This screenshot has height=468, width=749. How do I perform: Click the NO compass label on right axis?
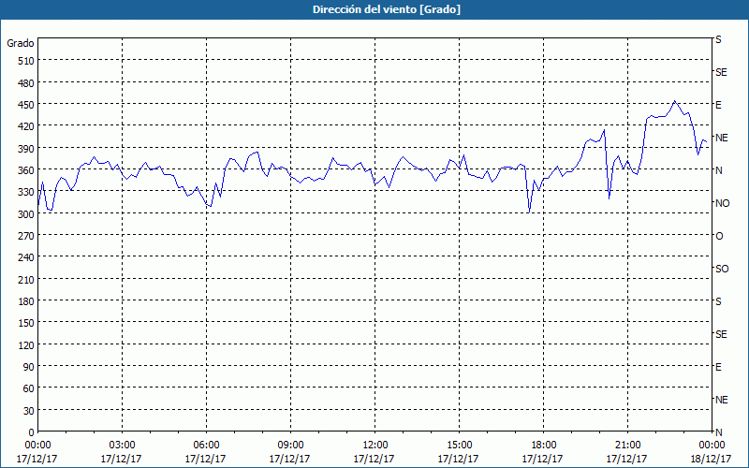tap(722, 203)
